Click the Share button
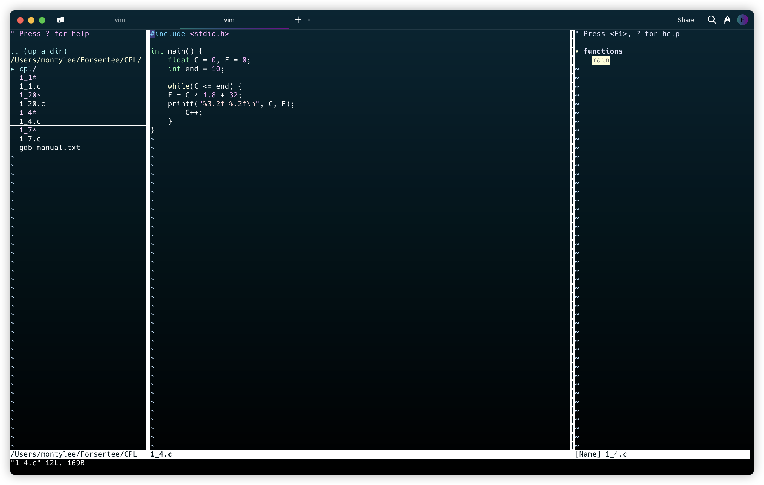Image resolution: width=764 pixels, height=485 pixels. (686, 20)
